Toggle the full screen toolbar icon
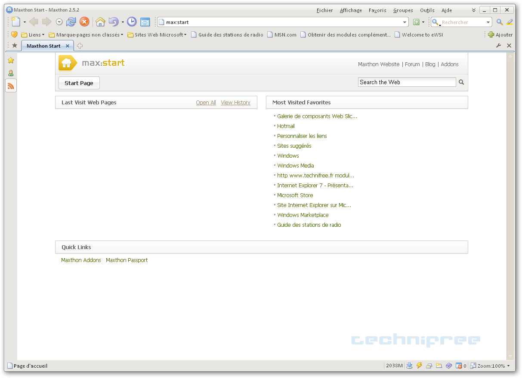This screenshot has height=378, width=522. [145, 22]
